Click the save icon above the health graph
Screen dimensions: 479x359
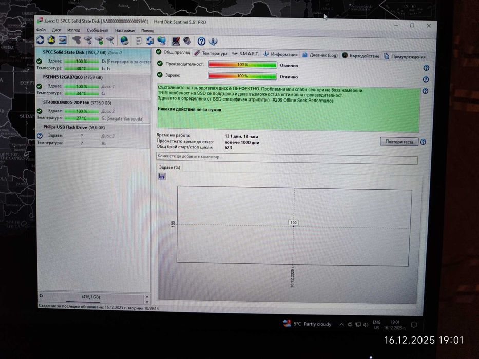[x=162, y=176]
